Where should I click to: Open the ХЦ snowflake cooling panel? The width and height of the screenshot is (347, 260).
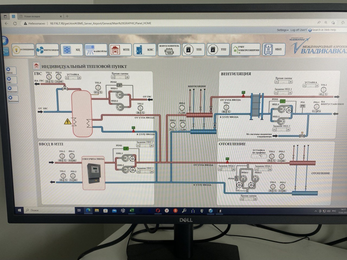pos(72,50)
